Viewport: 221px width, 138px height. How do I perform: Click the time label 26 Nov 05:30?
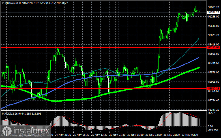pos(135,135)
